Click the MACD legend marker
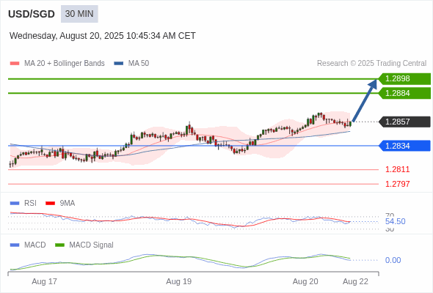 click(x=15, y=245)
